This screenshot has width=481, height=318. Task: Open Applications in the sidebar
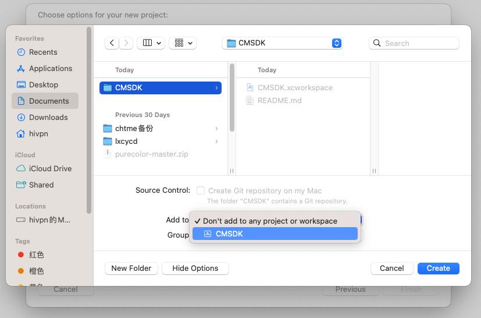[x=44, y=69]
